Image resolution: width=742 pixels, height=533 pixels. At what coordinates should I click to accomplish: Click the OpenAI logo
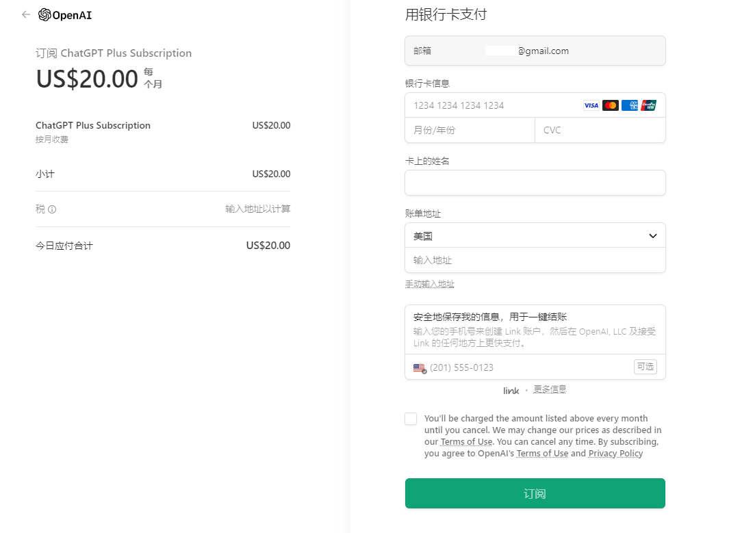65,15
